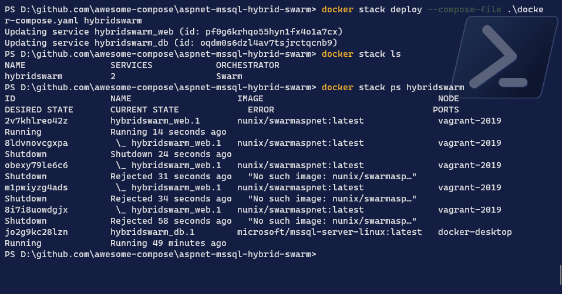Click the 'Updating service hybridswarm_db' line

(171, 43)
